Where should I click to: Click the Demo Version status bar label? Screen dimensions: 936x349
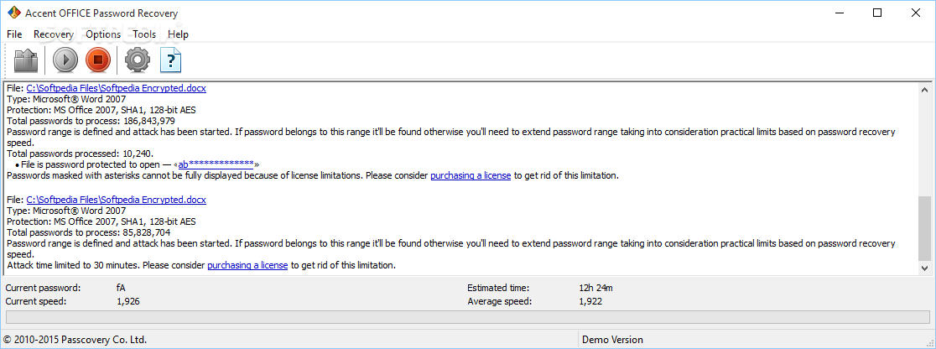click(614, 340)
